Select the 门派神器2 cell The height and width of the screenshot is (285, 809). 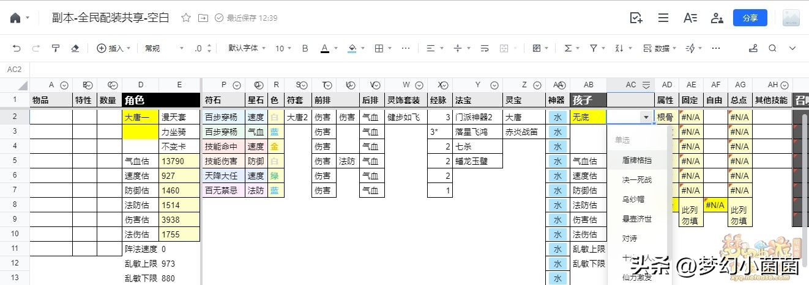point(477,117)
